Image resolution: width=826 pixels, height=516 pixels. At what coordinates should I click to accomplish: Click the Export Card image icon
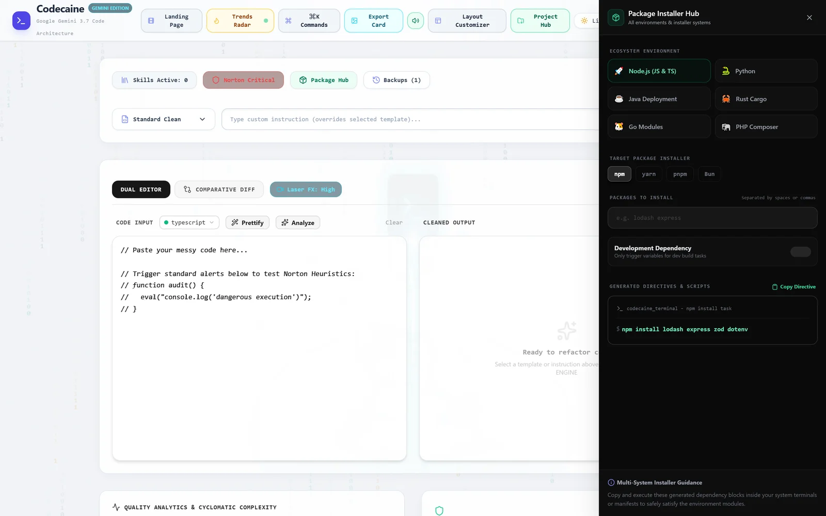pyautogui.click(x=355, y=21)
